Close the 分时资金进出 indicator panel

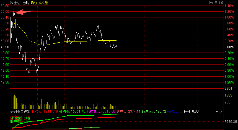221,111
